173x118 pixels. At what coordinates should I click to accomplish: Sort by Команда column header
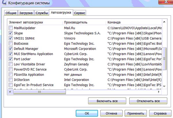tap(134, 22)
